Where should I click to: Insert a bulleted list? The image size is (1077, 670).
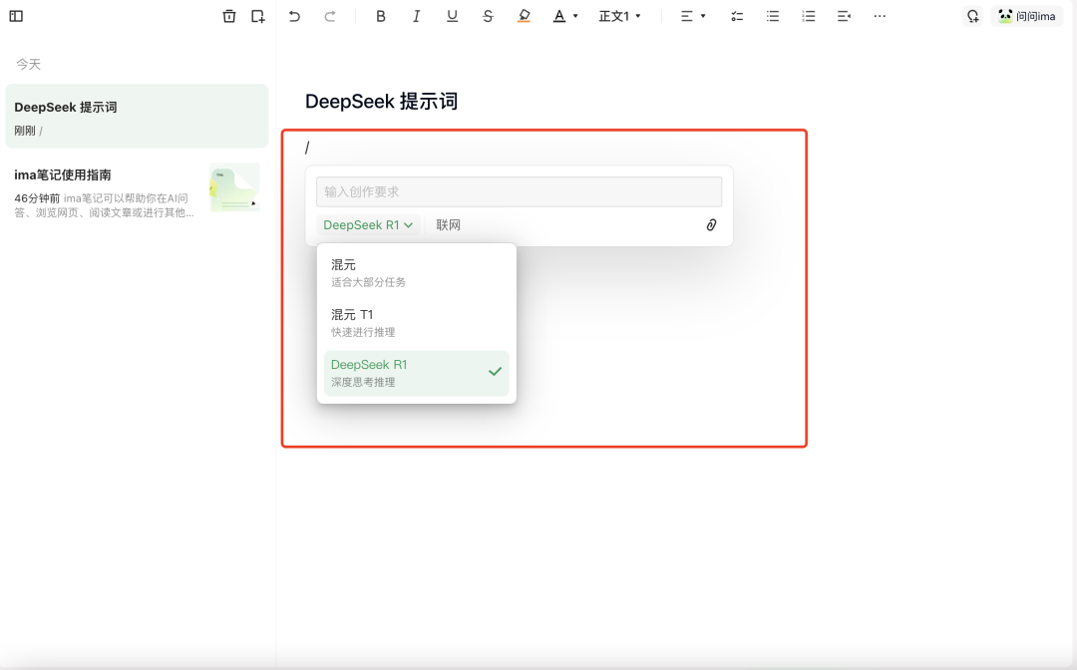pyautogui.click(x=773, y=16)
